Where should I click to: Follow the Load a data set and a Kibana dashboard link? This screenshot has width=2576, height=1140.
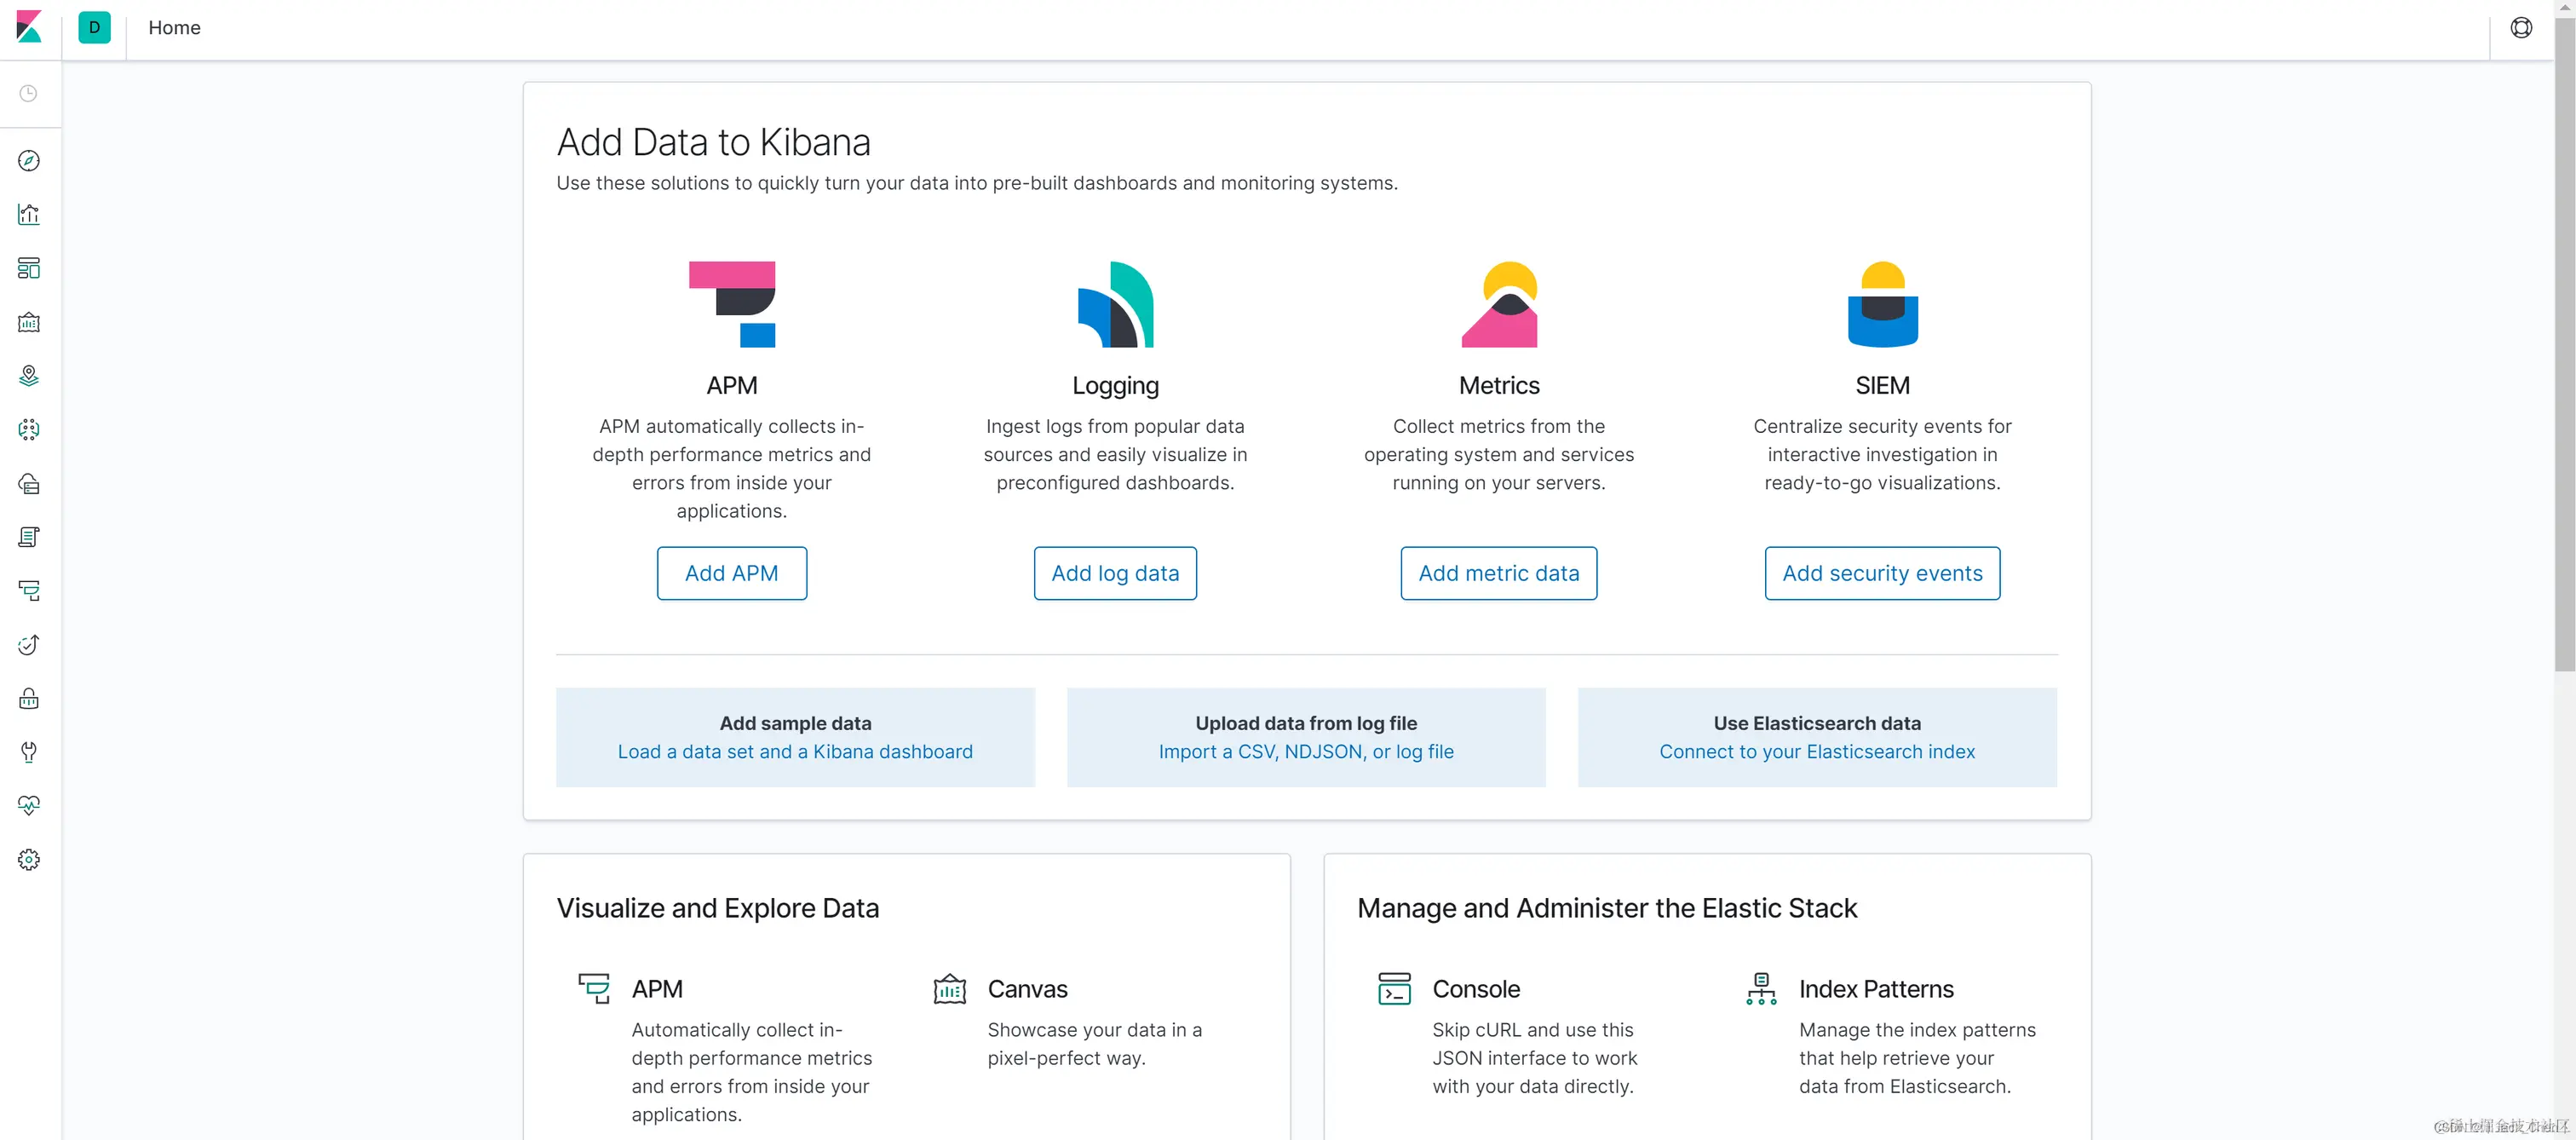(x=794, y=751)
